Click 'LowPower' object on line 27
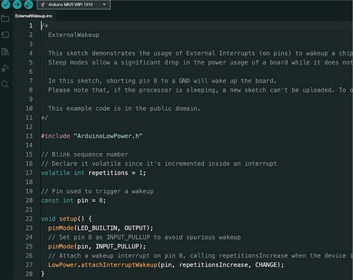 [x=63, y=265]
